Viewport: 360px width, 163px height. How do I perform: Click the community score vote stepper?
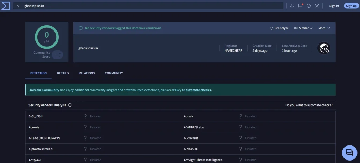click(57, 55)
